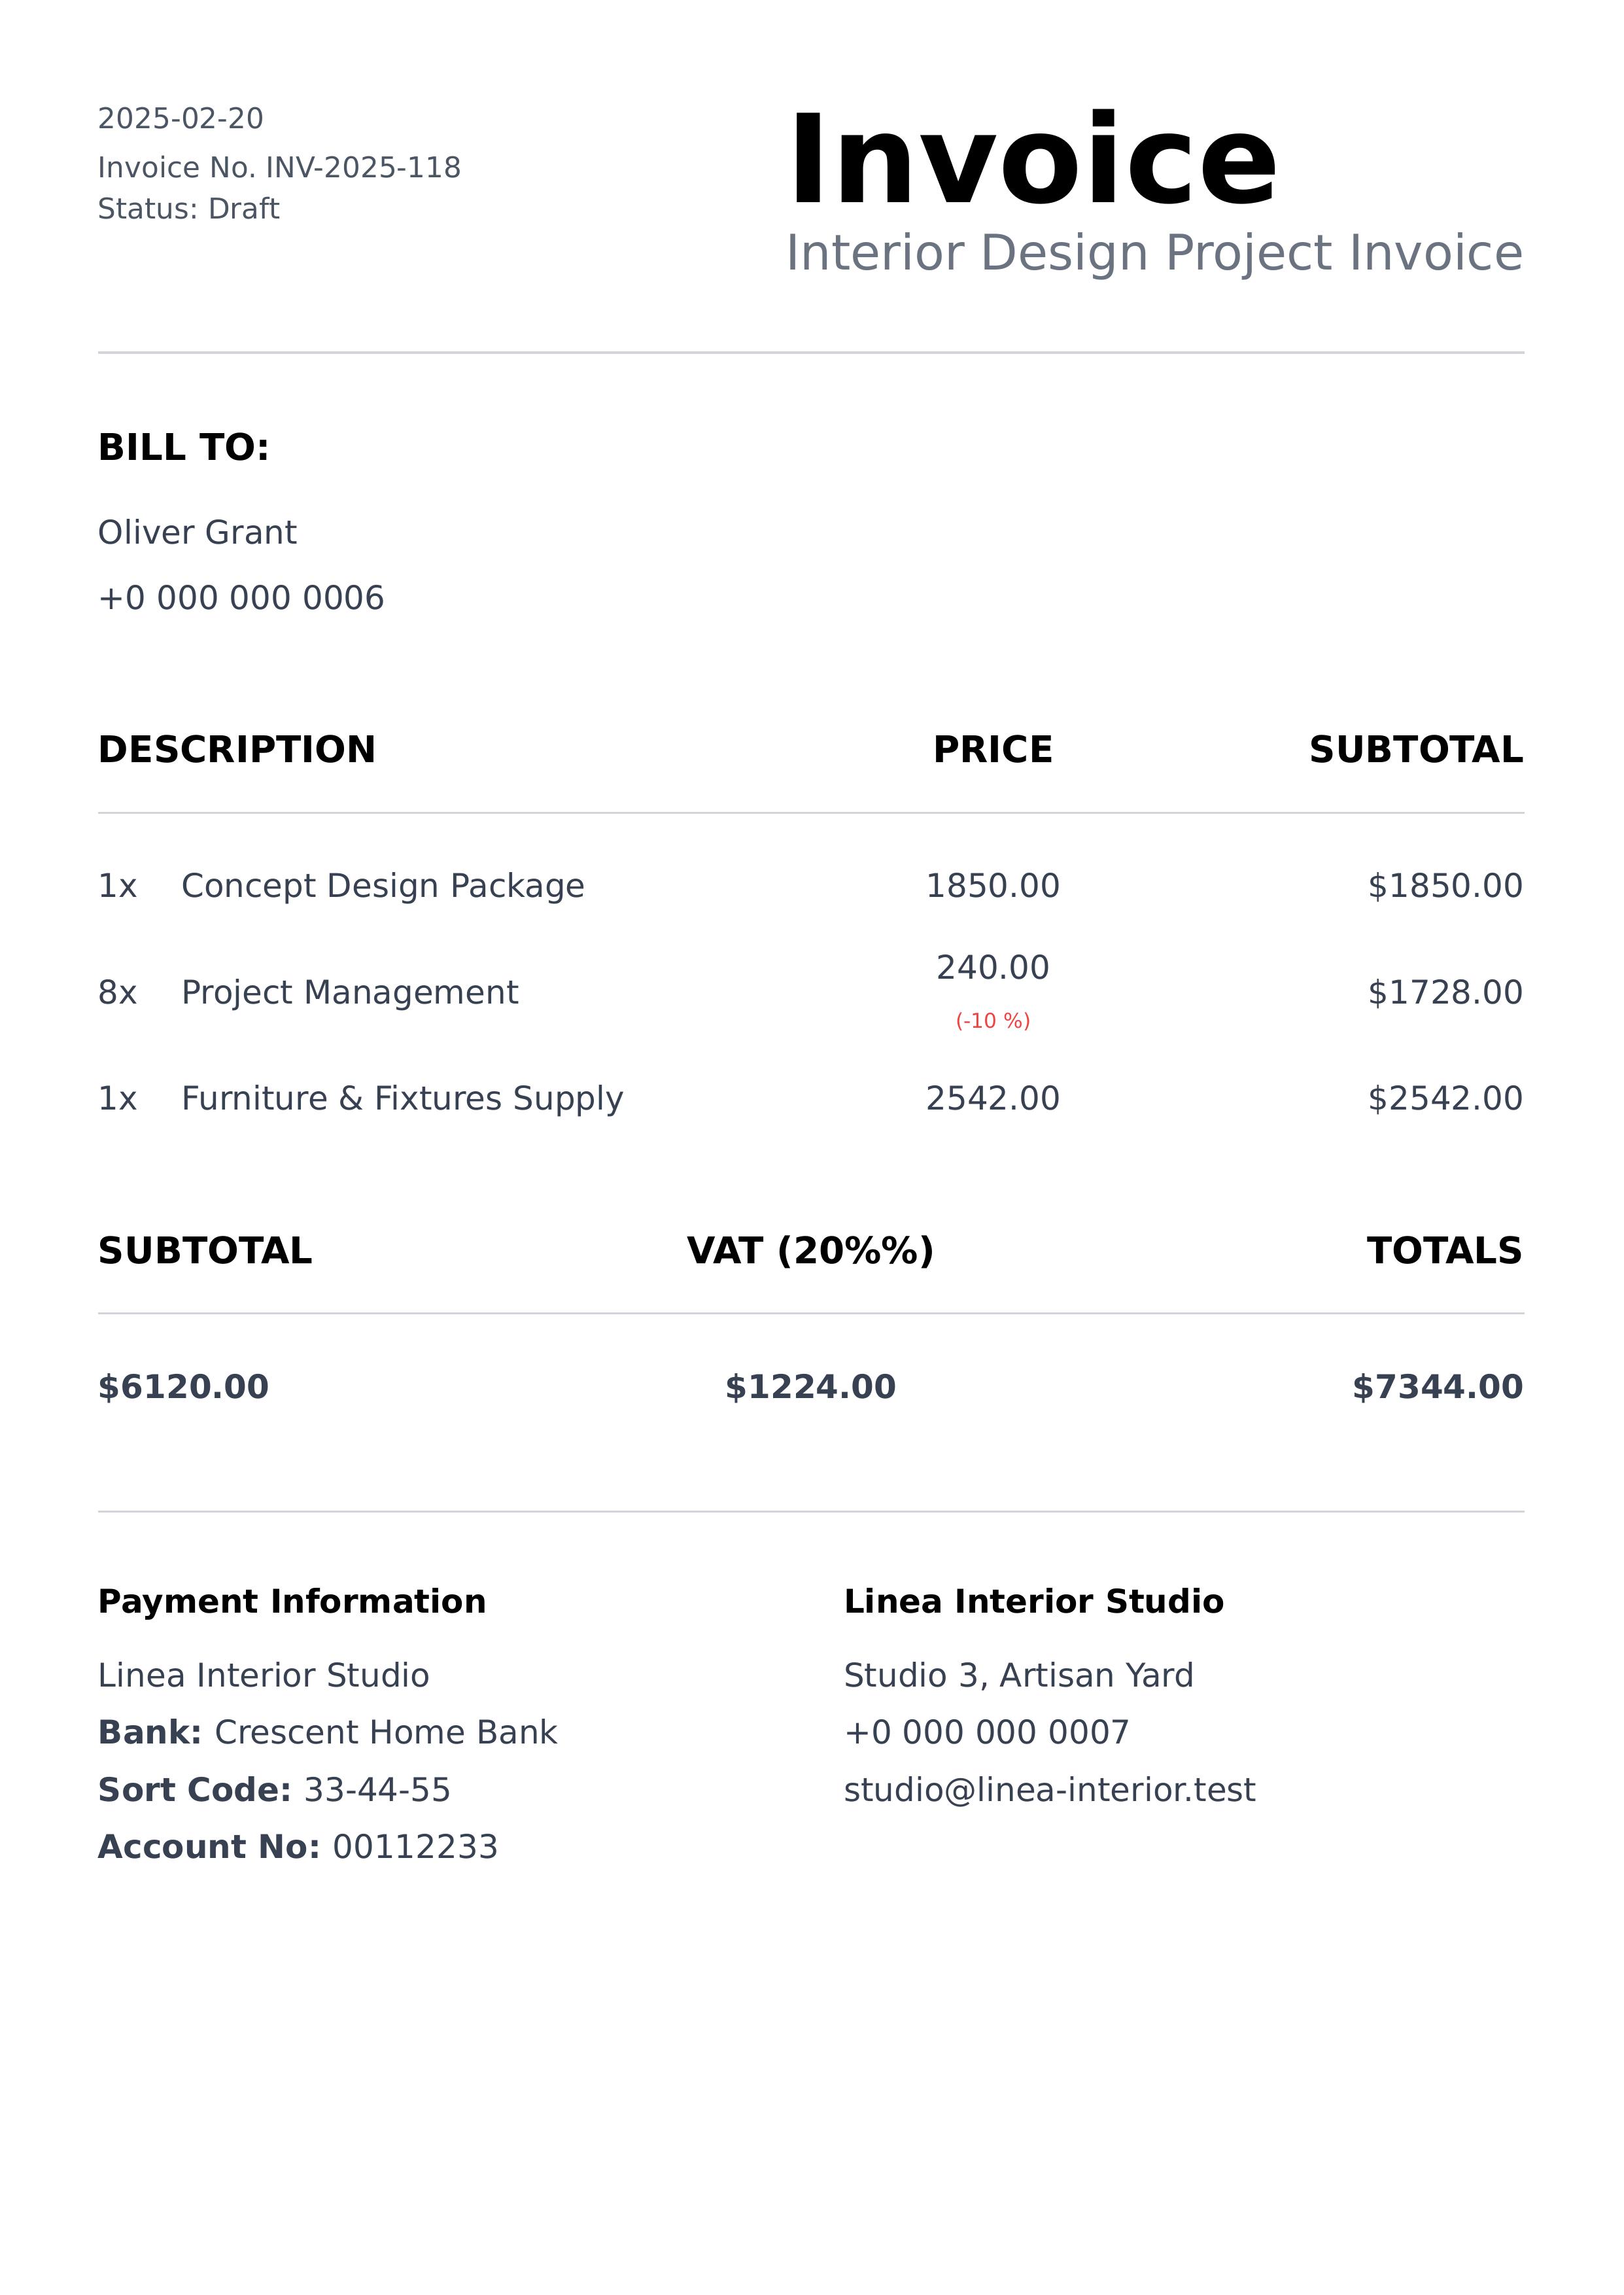Click the BILL TO heading
The image size is (1624, 2295).
pyautogui.click(x=184, y=448)
